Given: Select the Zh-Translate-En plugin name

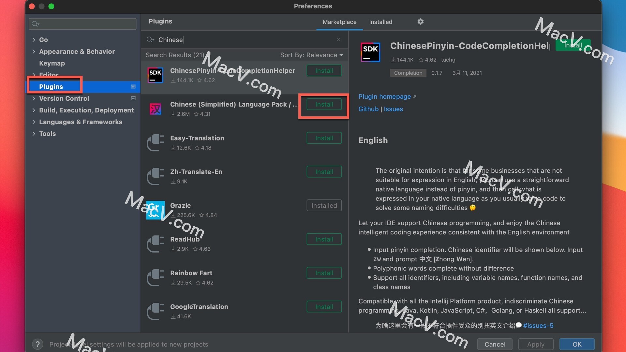Looking at the screenshot, I should tap(196, 172).
